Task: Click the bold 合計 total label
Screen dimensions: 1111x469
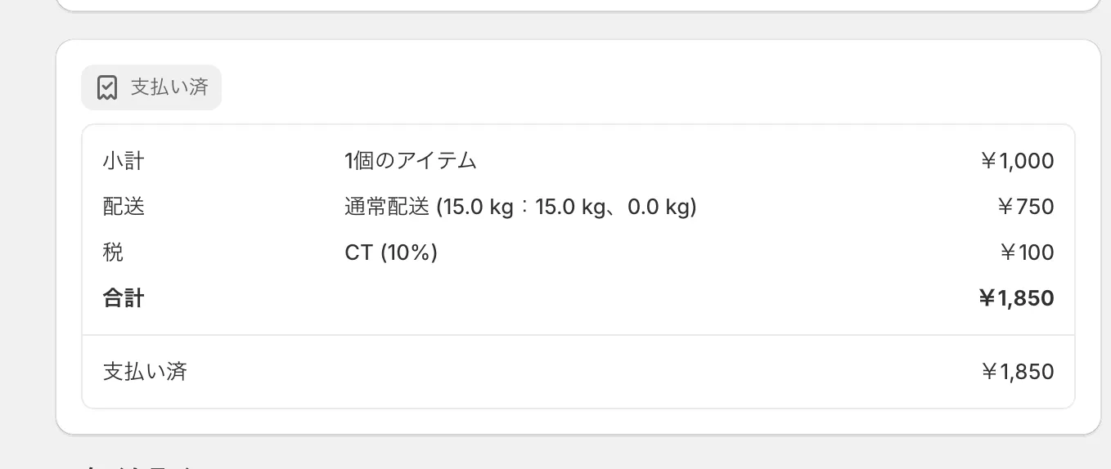Action: (124, 298)
